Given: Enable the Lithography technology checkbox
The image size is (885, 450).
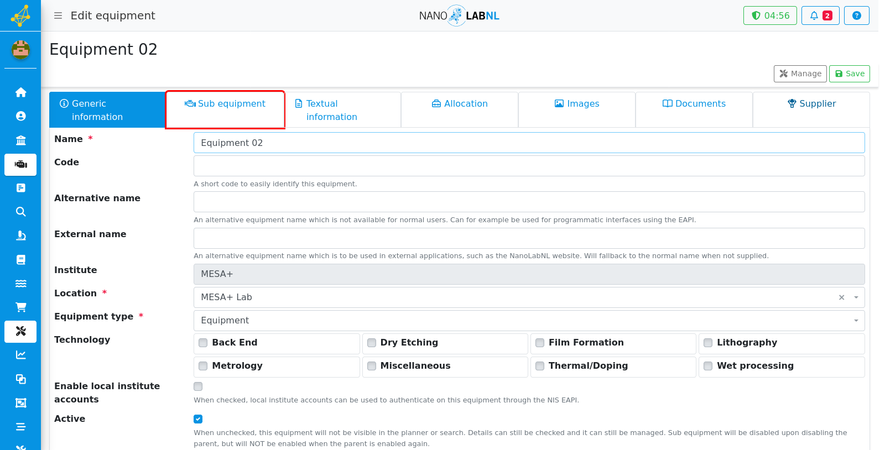Looking at the screenshot, I should (x=708, y=343).
